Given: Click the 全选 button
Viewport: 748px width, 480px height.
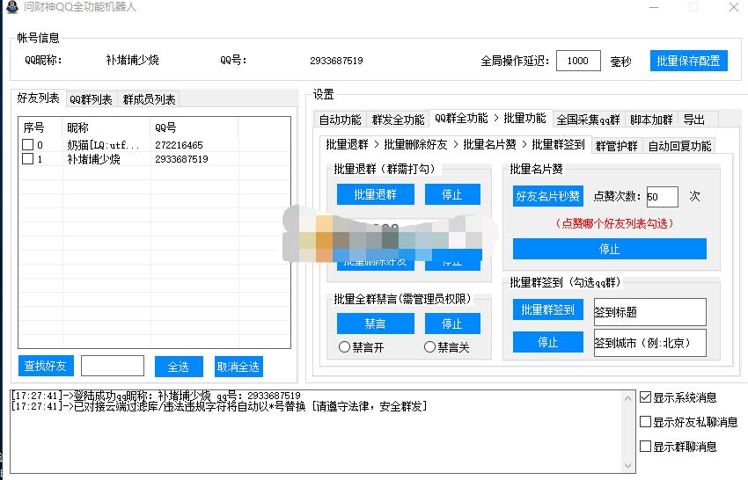Looking at the screenshot, I should click(x=179, y=367).
